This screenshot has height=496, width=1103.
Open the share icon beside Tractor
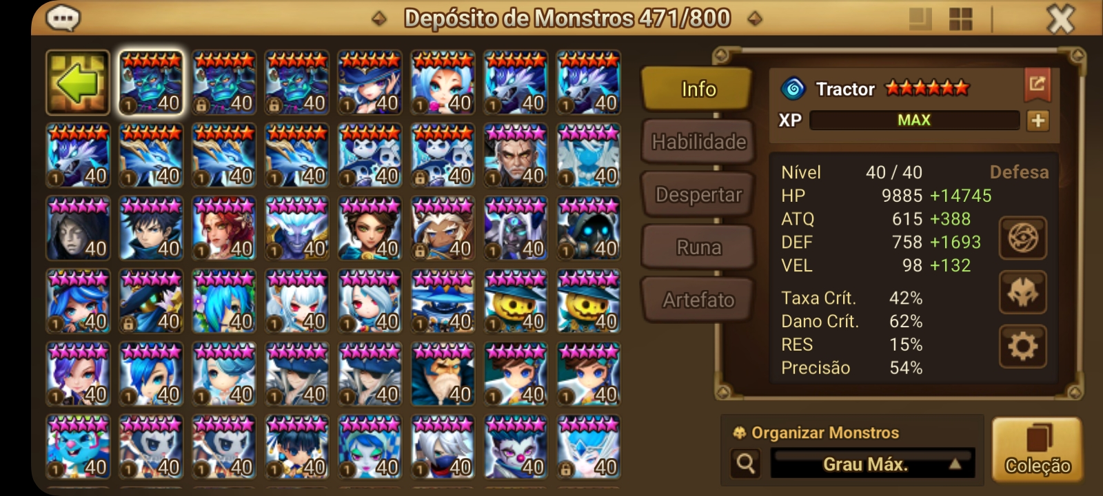point(1037,85)
